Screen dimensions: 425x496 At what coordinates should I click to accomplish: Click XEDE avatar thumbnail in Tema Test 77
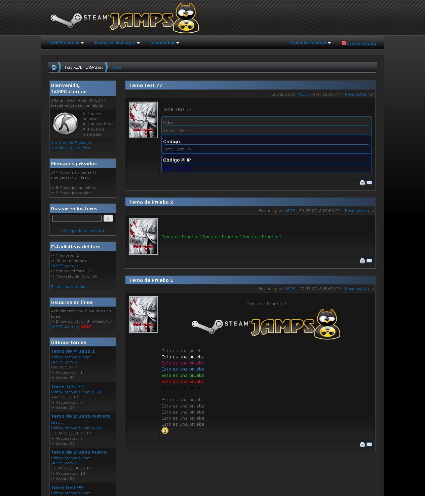[143, 120]
